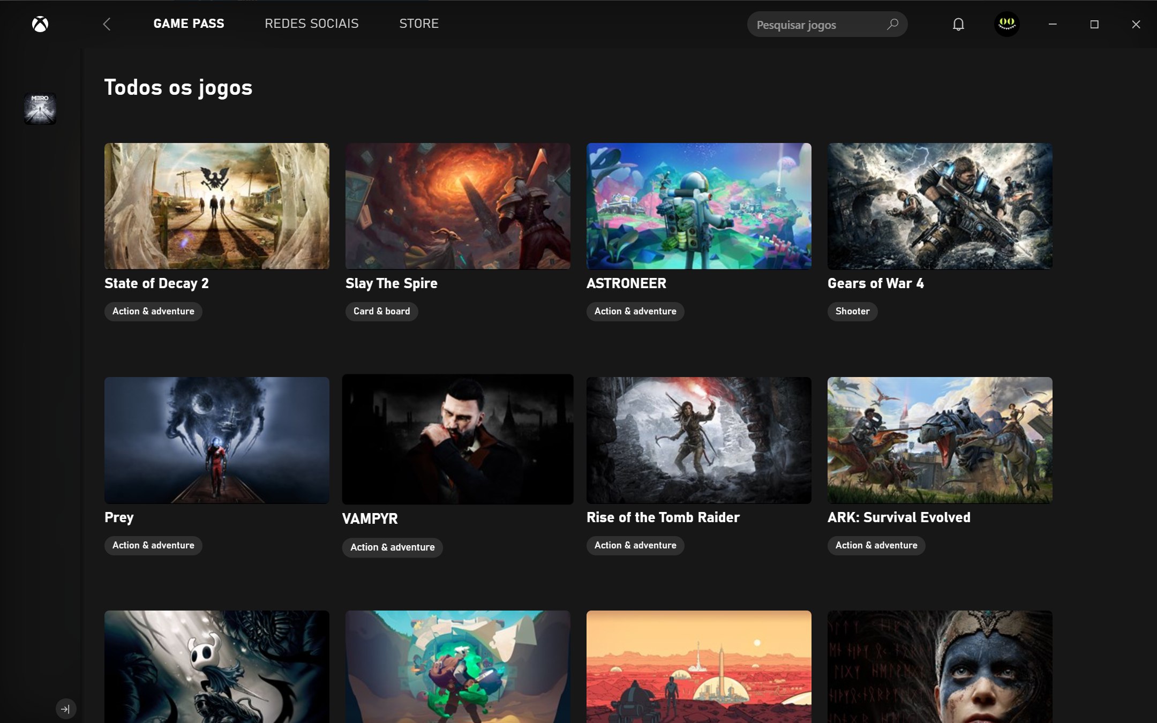This screenshot has height=723, width=1157.
Task: Open State of Decay 2 thumbnail
Action: click(217, 206)
